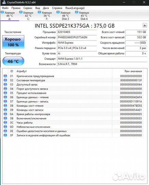The width and height of the screenshot is (149, 185).
Task: Open the Язык(Language) menu
Action: (x=75, y=8)
